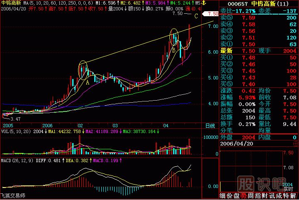The image size is (299, 200).
Task: Select the ellipse marker labeled B
Action: (174, 37)
